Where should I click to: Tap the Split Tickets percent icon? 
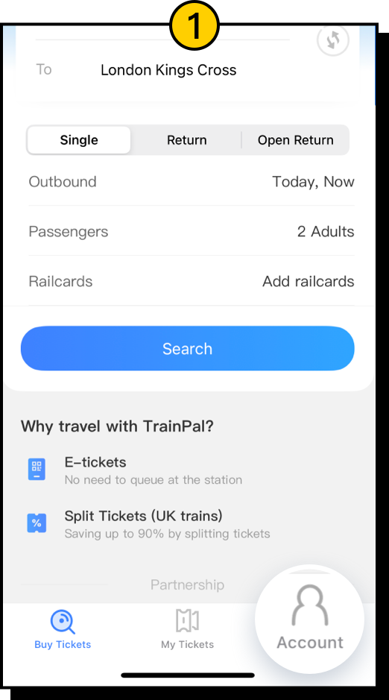coord(37,523)
